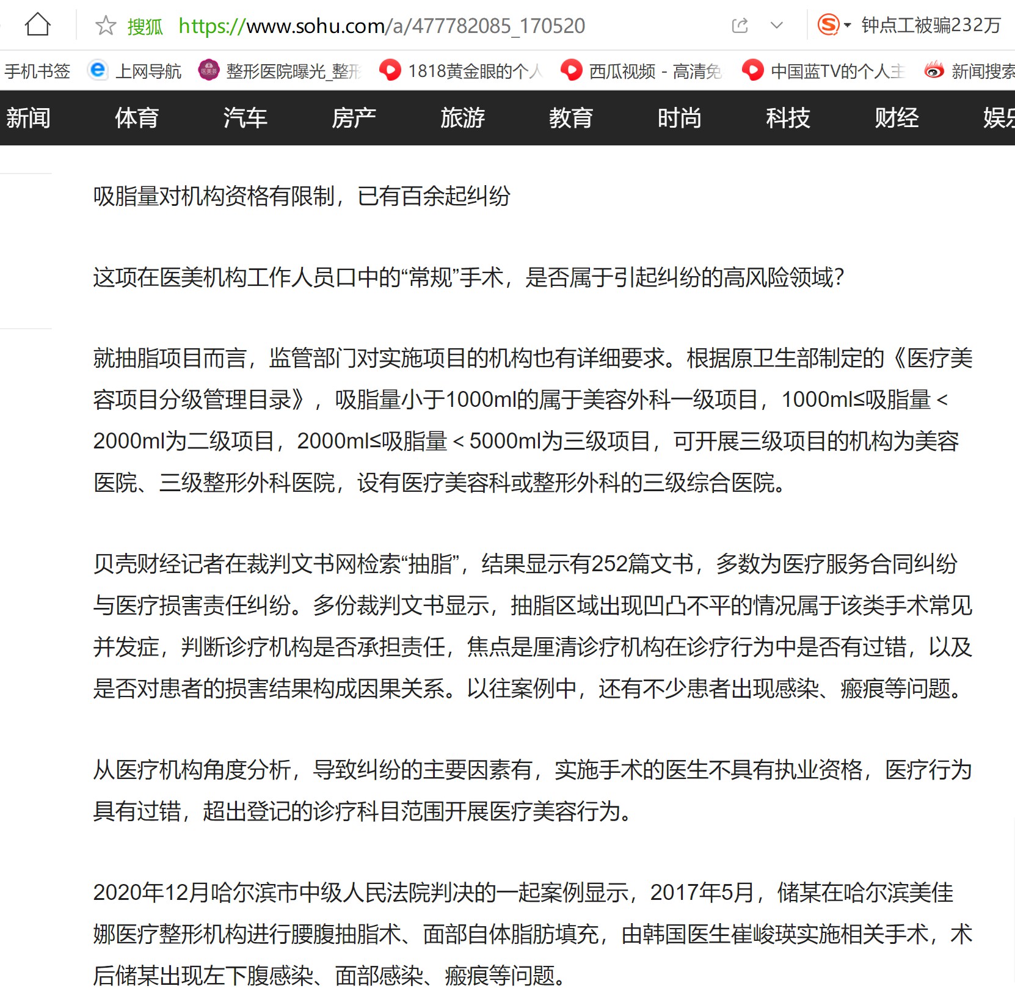Click the 西瓜视频 bookmark icon
The image size is (1015, 1005).
click(571, 70)
